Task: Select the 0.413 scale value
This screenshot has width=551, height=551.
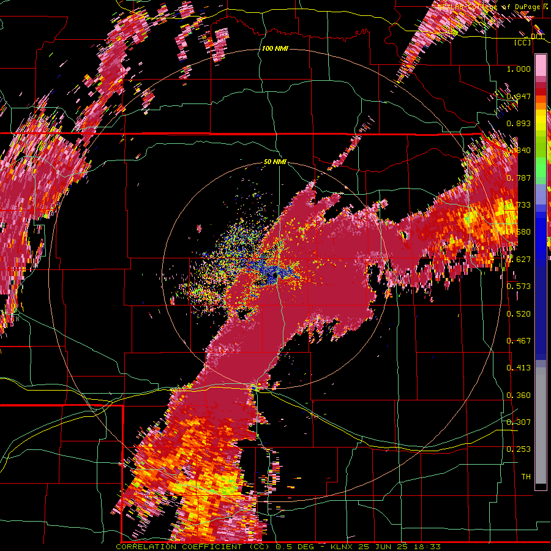Action: point(519,368)
